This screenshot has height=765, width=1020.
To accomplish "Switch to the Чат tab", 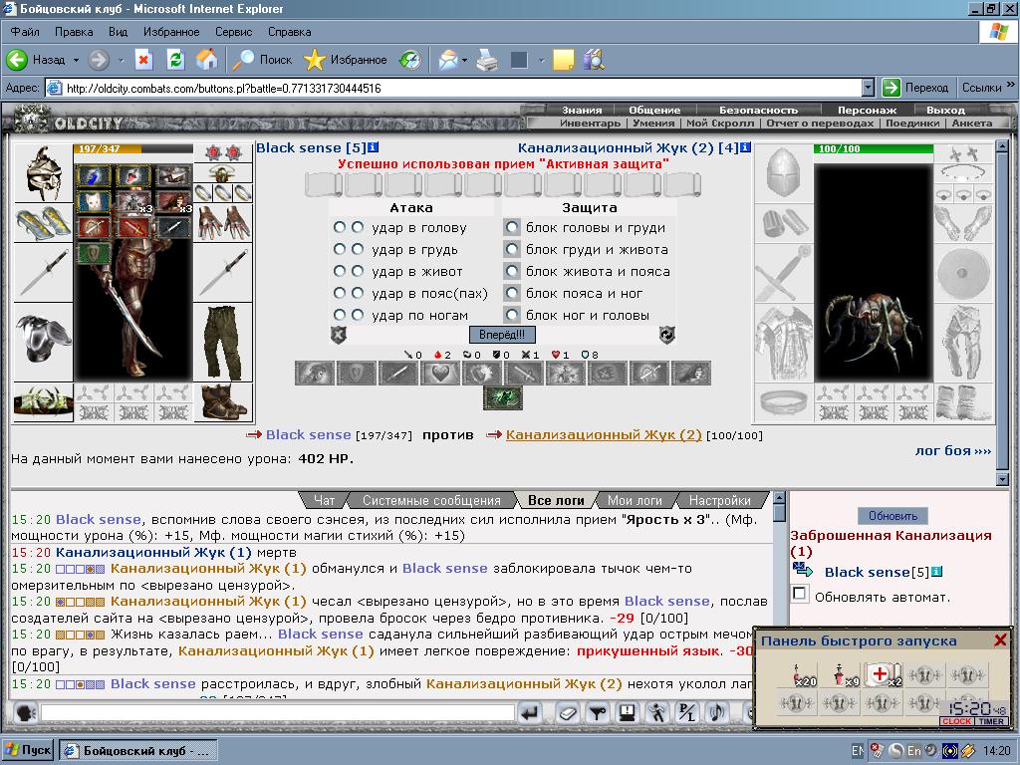I will [x=324, y=500].
